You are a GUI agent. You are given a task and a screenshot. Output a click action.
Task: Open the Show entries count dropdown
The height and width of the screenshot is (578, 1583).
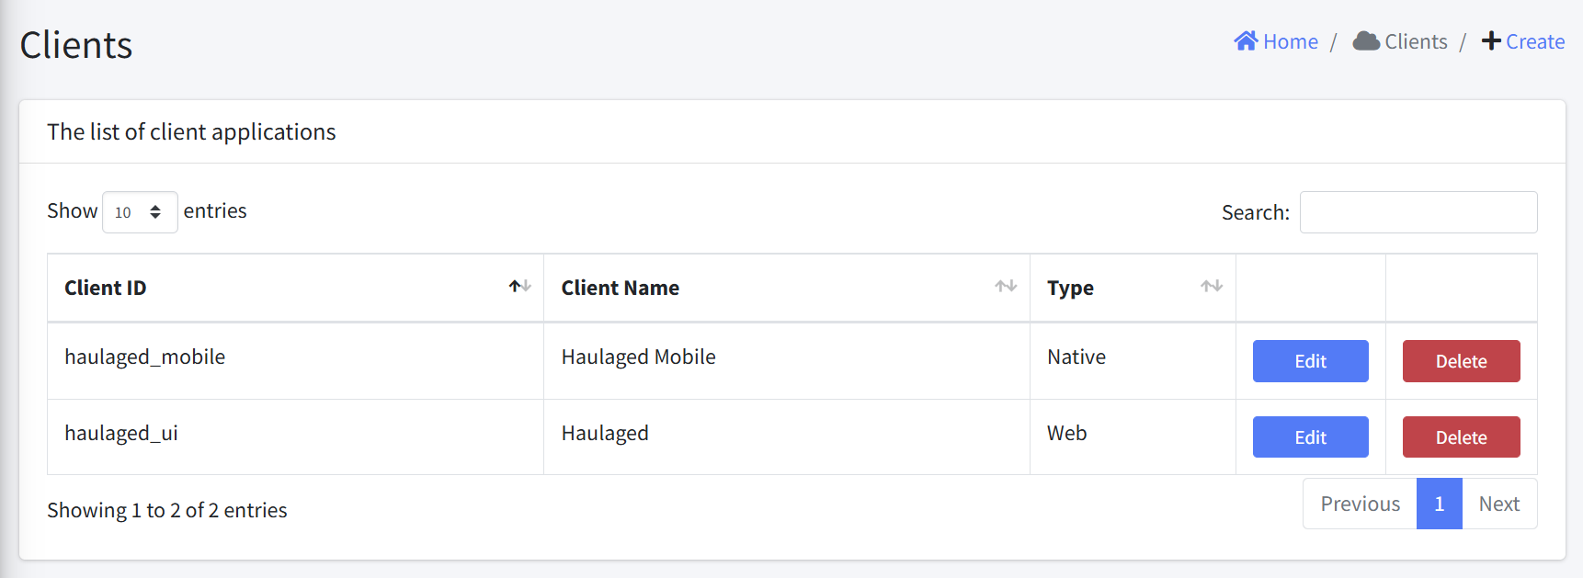140,212
